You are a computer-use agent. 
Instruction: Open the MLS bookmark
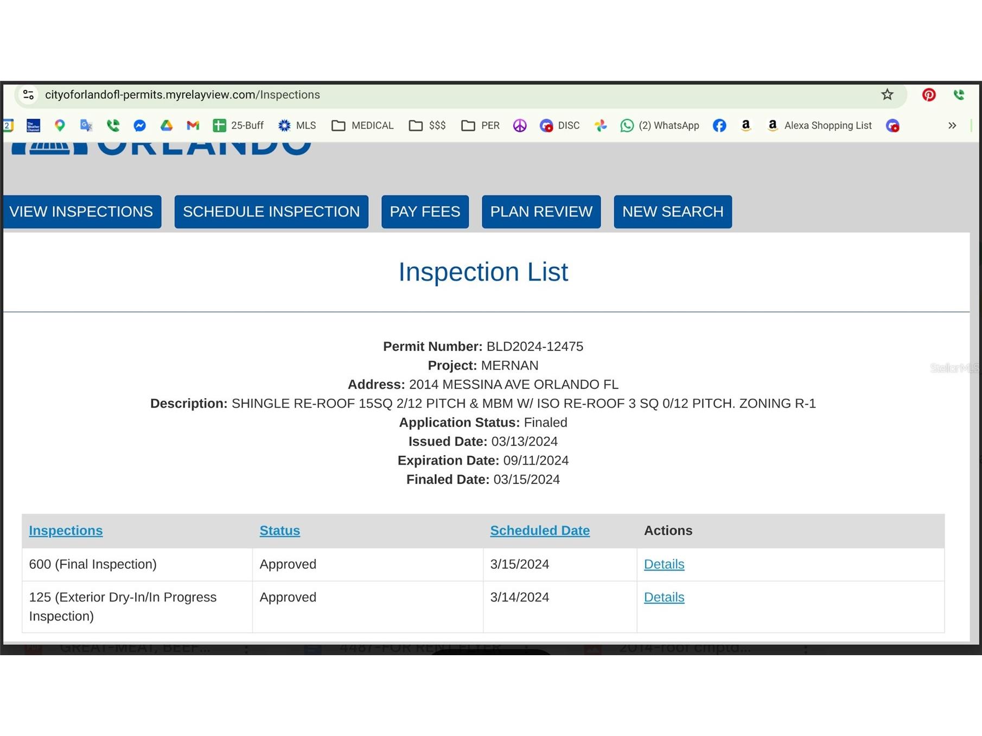(297, 126)
